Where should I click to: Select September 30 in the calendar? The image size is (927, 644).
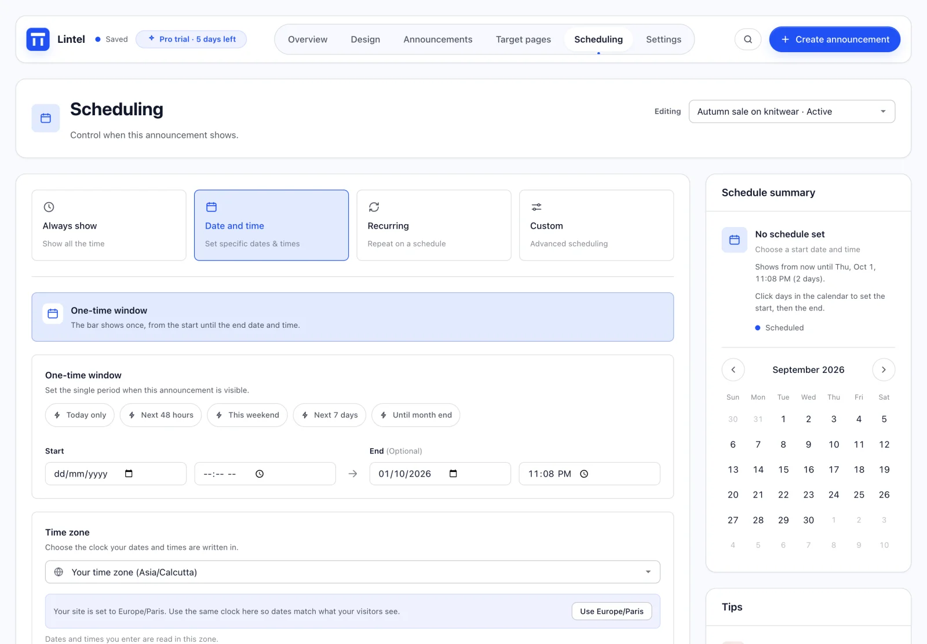(x=808, y=520)
